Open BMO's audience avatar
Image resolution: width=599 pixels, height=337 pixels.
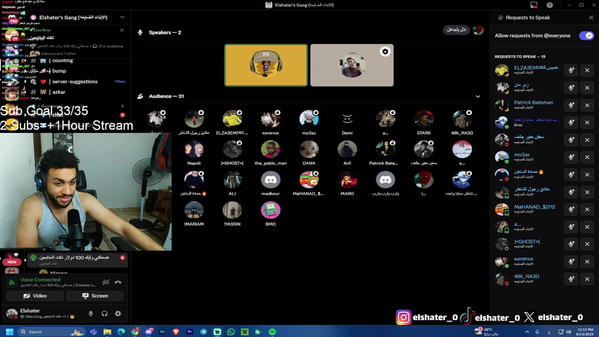(270, 210)
